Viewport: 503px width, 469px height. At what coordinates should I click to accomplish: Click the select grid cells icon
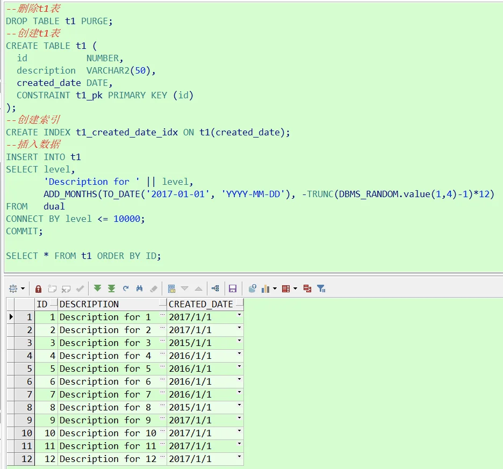[13, 288]
